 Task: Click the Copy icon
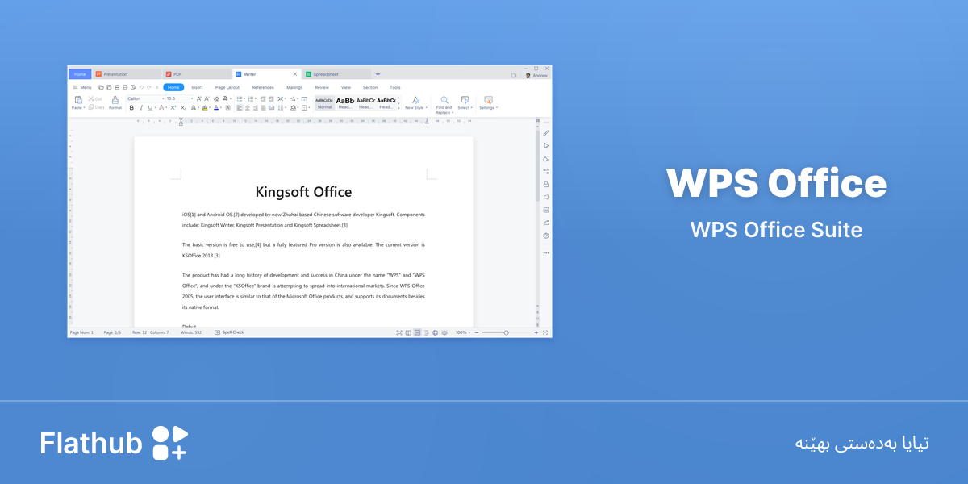[x=92, y=106]
